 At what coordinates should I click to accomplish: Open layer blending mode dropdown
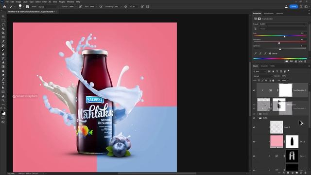[262, 76]
